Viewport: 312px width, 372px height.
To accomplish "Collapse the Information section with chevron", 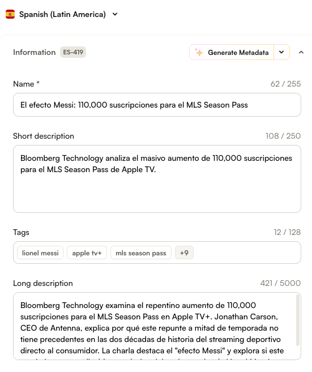I will tap(301, 52).
